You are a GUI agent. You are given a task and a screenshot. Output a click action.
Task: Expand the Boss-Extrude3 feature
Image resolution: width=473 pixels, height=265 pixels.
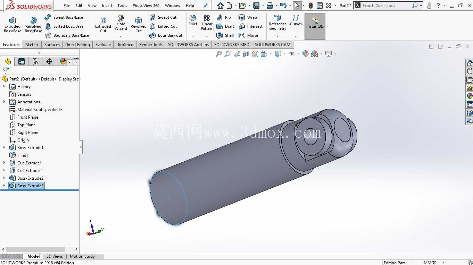click(4, 186)
